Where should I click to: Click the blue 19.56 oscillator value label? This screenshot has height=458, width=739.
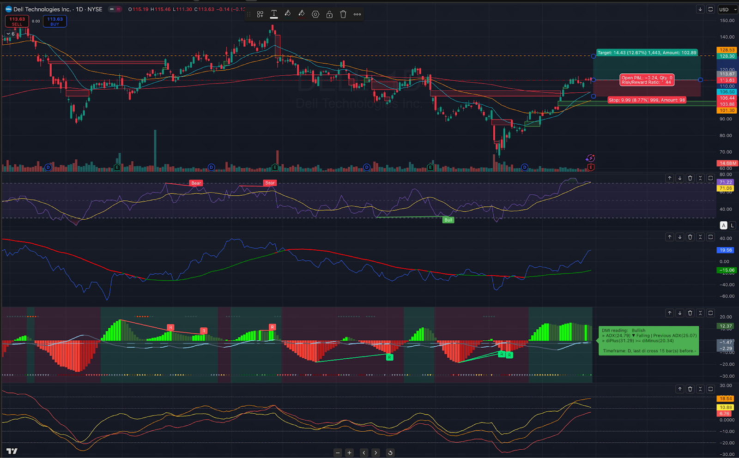pos(726,250)
